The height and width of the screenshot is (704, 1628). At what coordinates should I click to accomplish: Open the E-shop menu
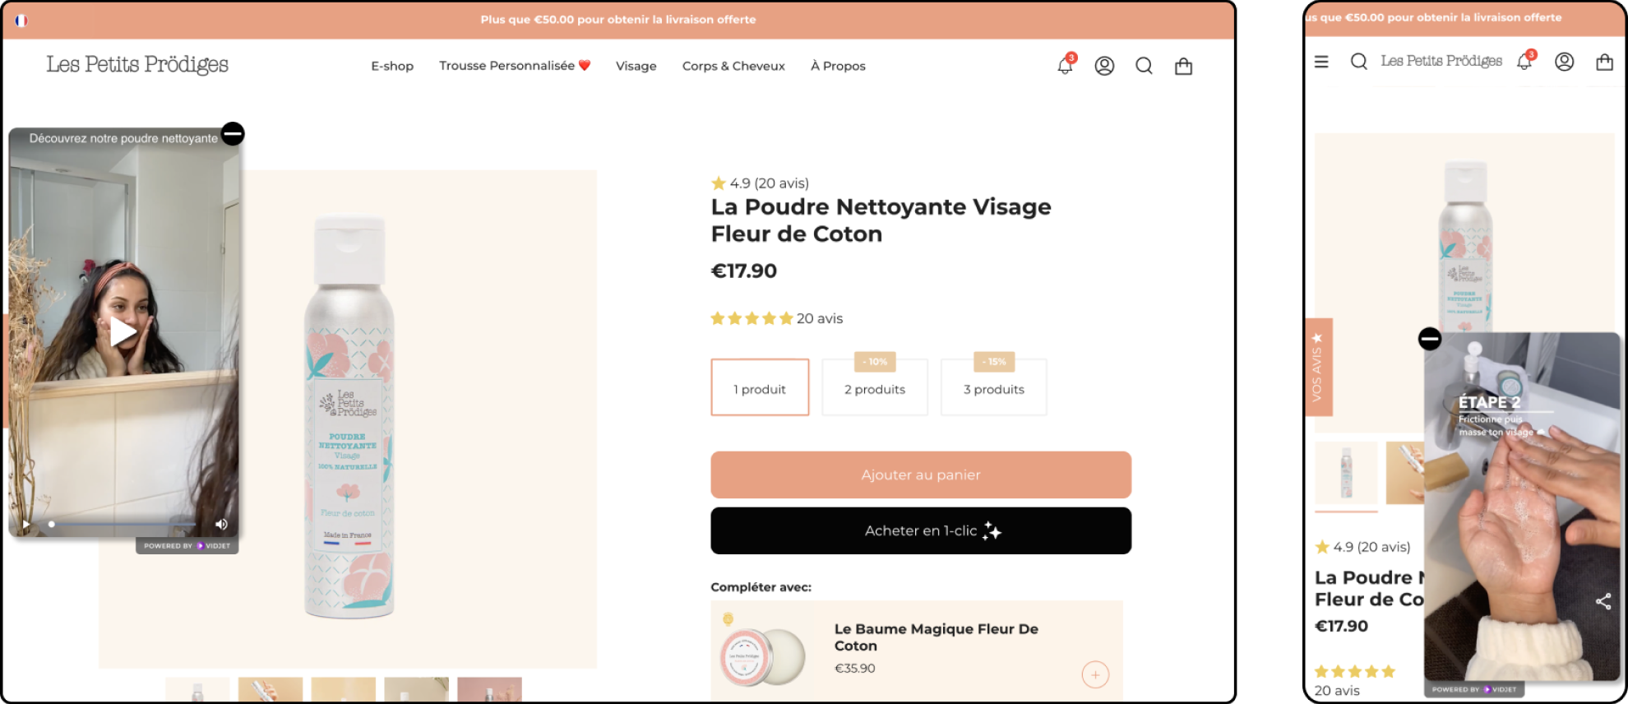392,66
